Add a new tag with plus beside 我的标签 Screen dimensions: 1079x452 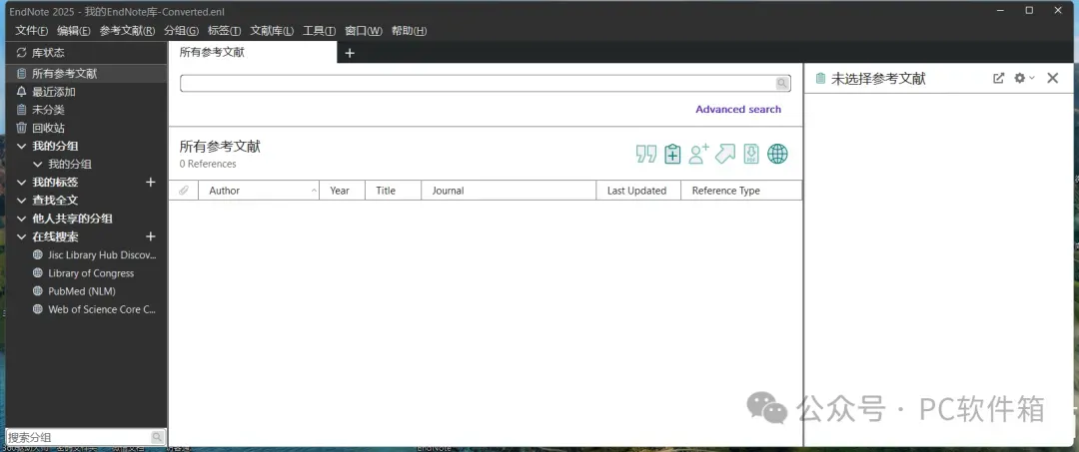(x=151, y=182)
